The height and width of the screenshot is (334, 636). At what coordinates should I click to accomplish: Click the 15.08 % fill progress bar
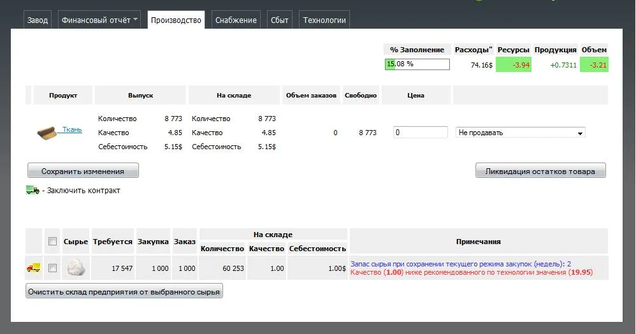(x=417, y=64)
